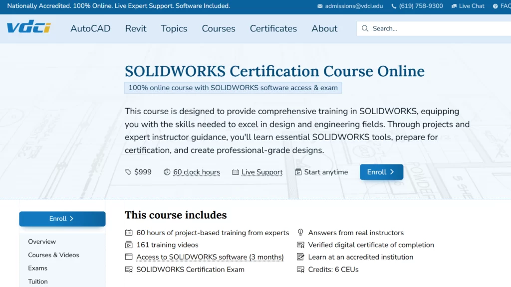Click the Answers from real instructors text

pyautogui.click(x=356, y=233)
